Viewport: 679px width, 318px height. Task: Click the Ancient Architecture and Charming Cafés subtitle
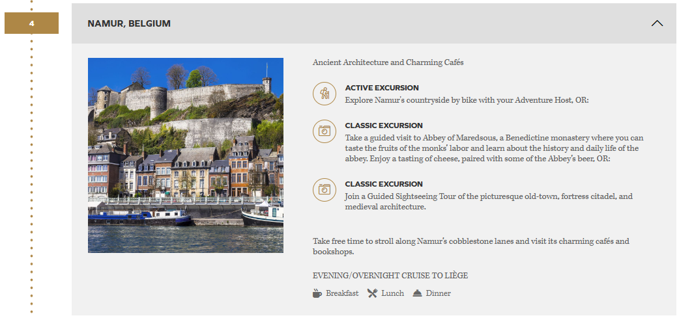coord(388,62)
